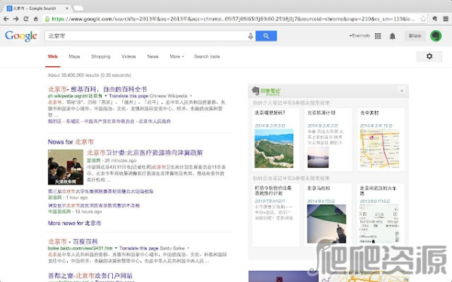The image size is (452, 282).
Task: Reload the page with refresh icon
Action: coord(26,19)
